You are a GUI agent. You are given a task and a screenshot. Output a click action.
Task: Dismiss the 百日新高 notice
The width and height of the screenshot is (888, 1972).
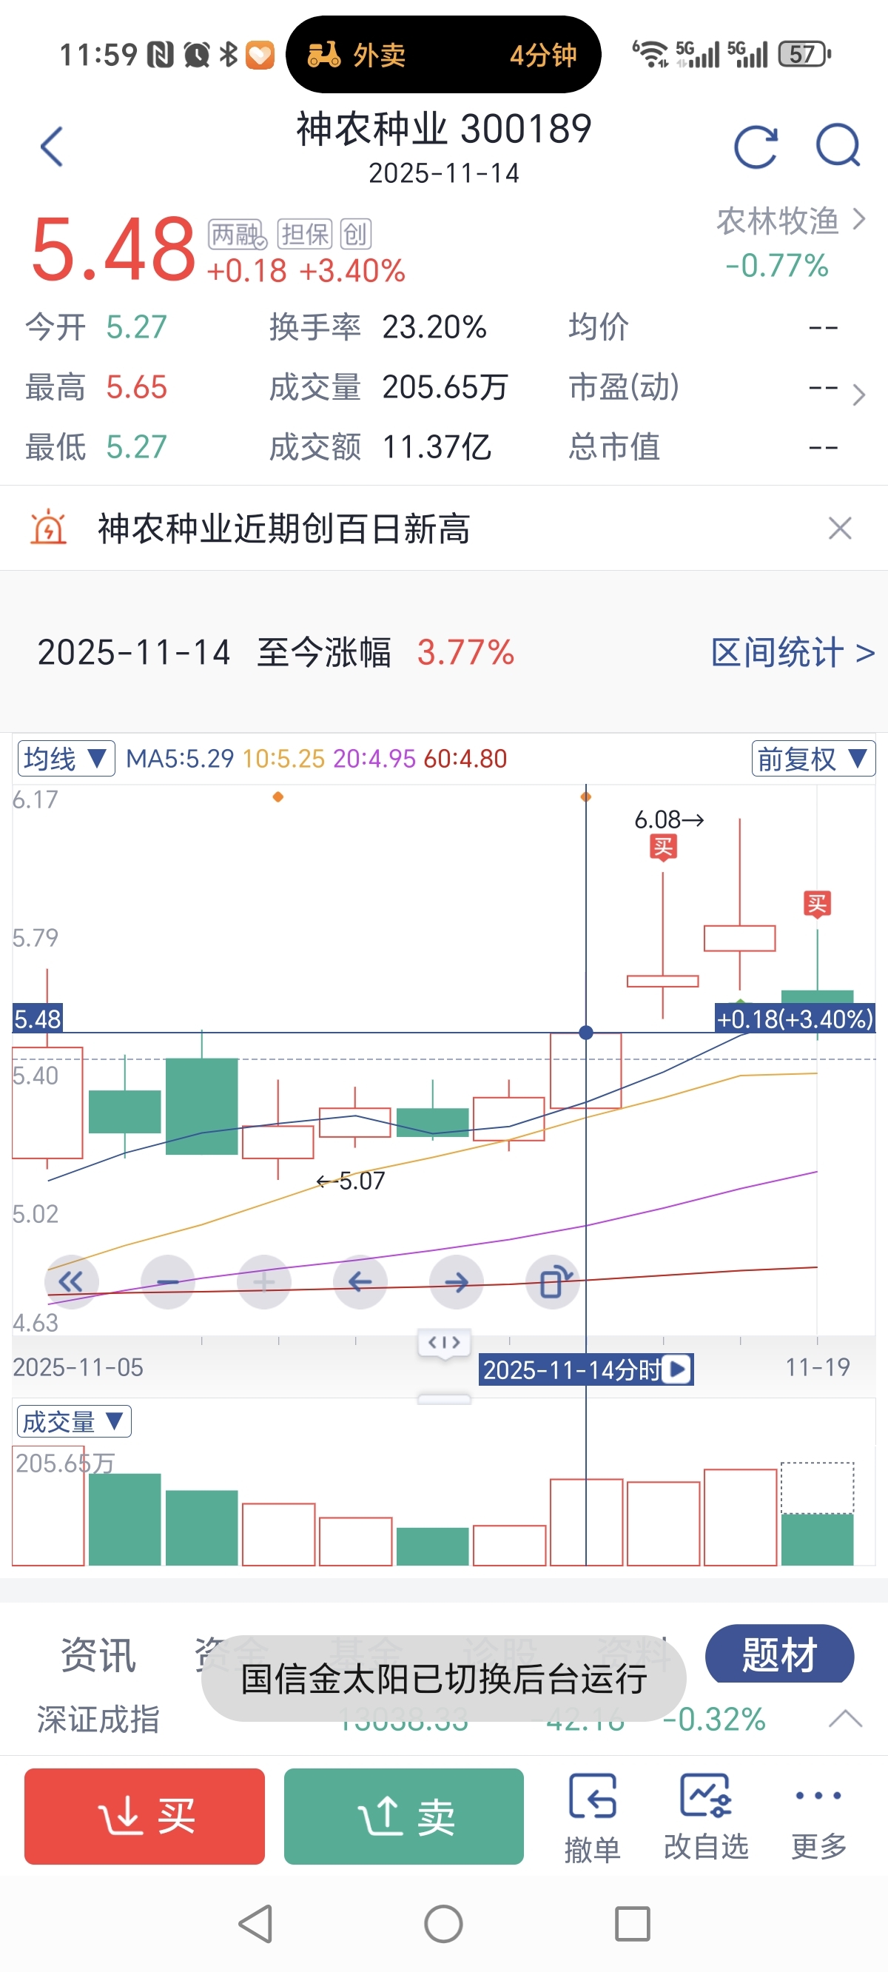tap(840, 529)
